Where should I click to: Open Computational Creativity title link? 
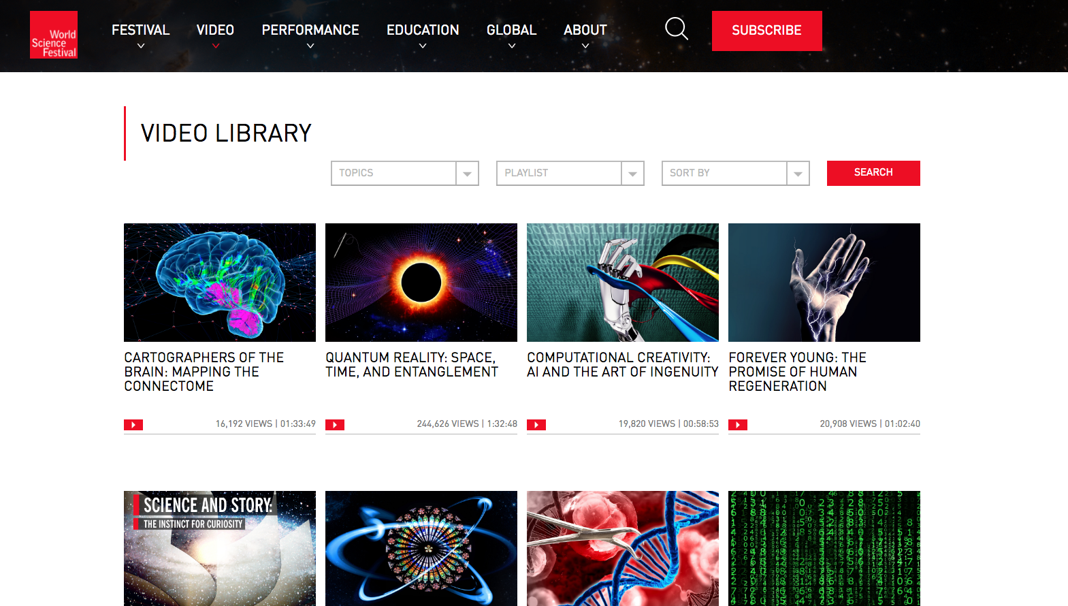pyautogui.click(x=622, y=365)
